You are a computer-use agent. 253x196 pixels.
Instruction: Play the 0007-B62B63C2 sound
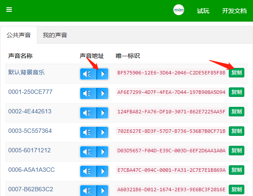pyautogui.click(x=103, y=191)
